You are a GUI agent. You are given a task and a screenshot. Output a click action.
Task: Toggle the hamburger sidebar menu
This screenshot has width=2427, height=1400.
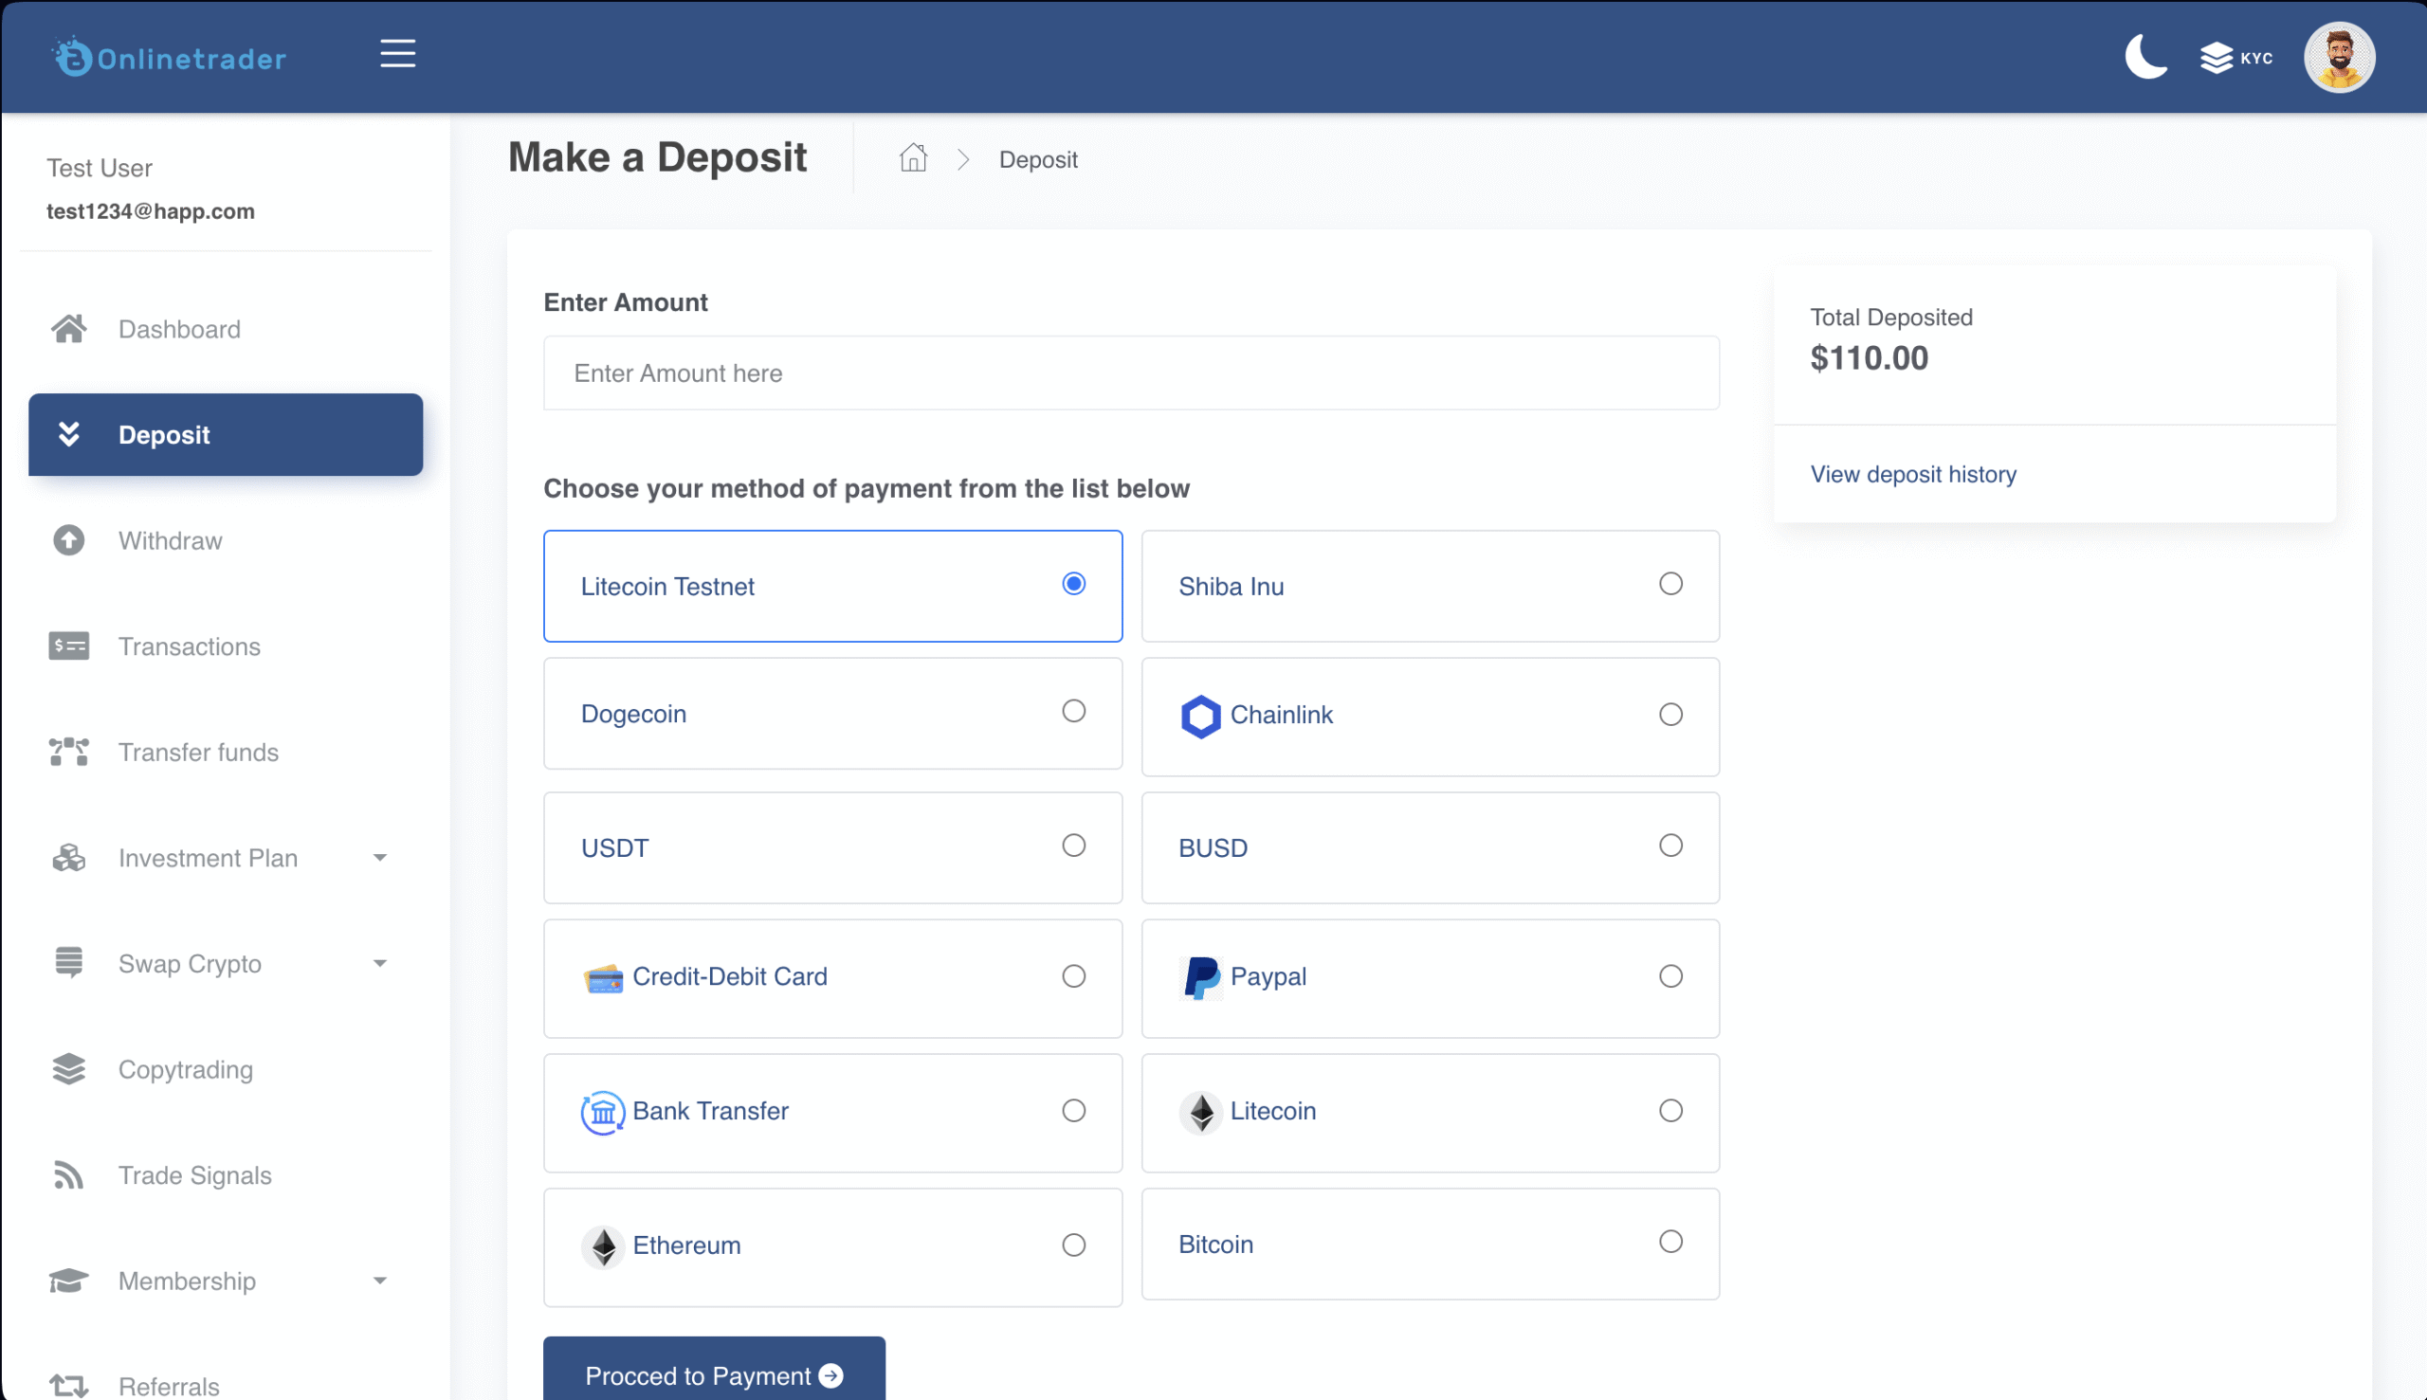coord(397,54)
